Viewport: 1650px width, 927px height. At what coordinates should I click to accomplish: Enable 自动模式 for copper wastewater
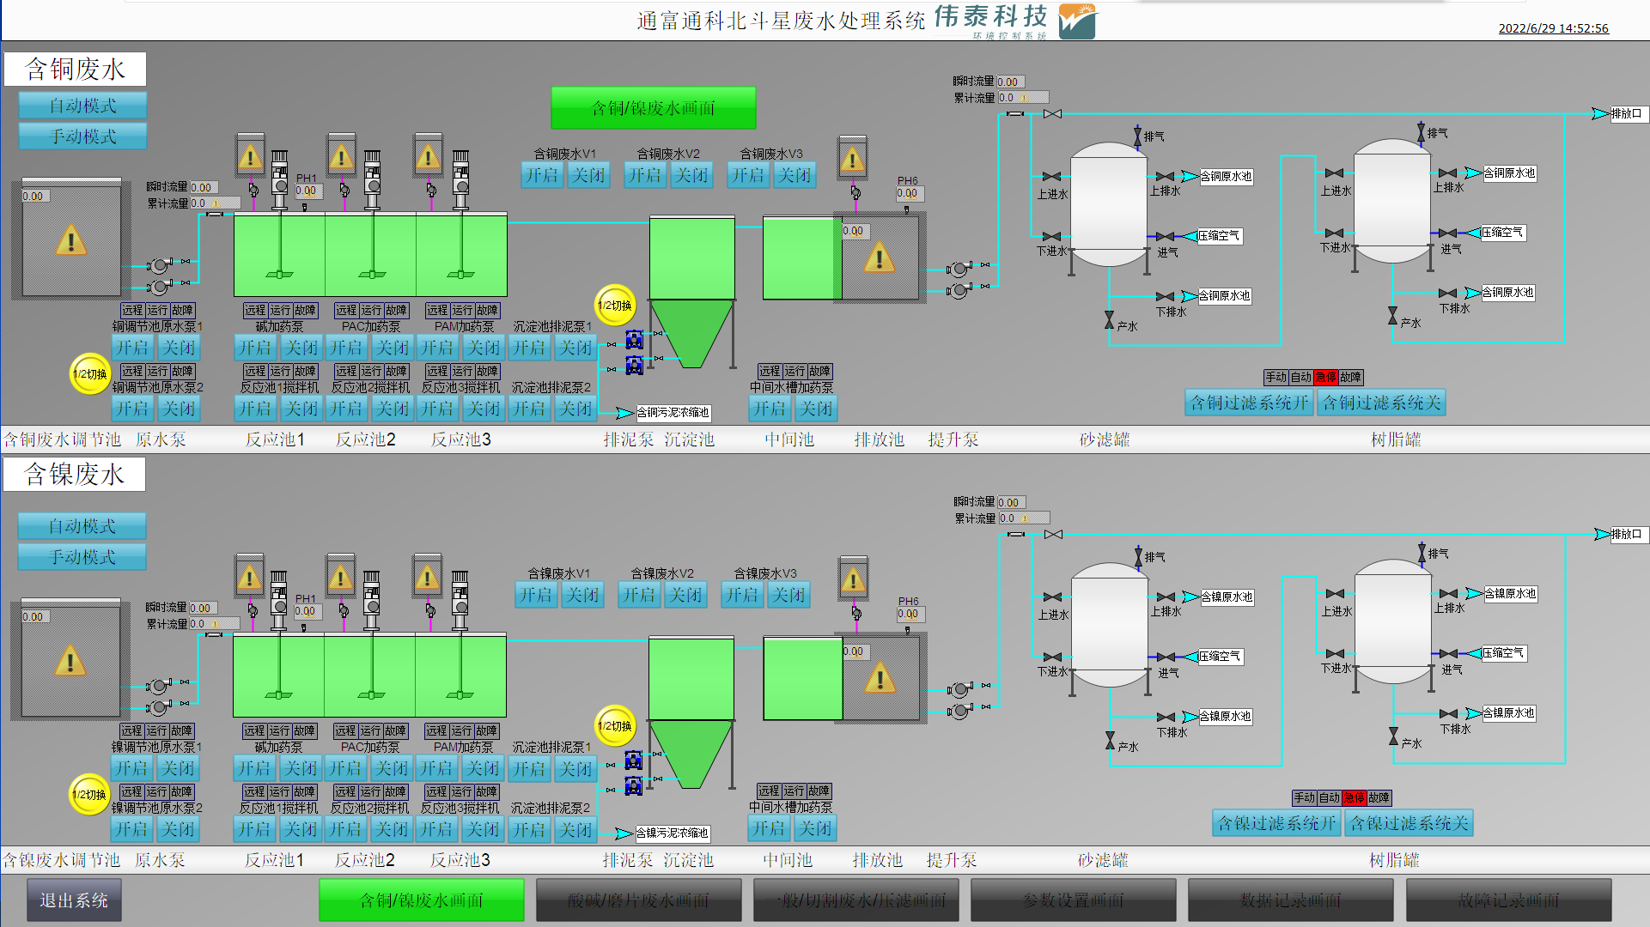coord(82,106)
